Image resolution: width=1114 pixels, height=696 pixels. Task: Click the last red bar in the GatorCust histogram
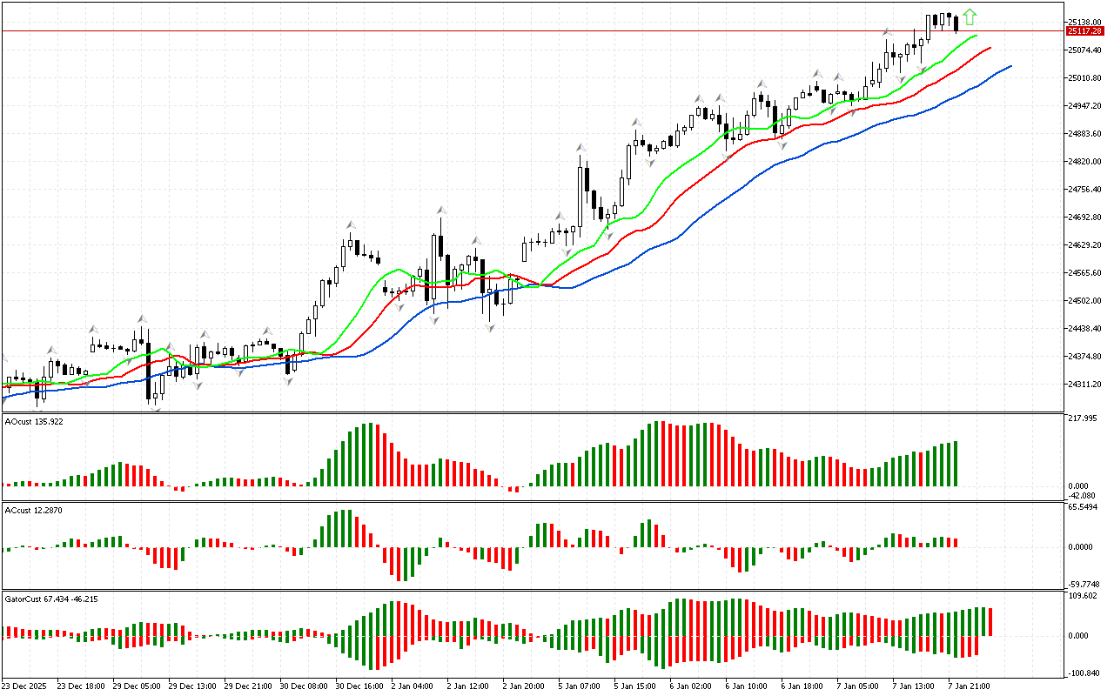[x=990, y=622]
